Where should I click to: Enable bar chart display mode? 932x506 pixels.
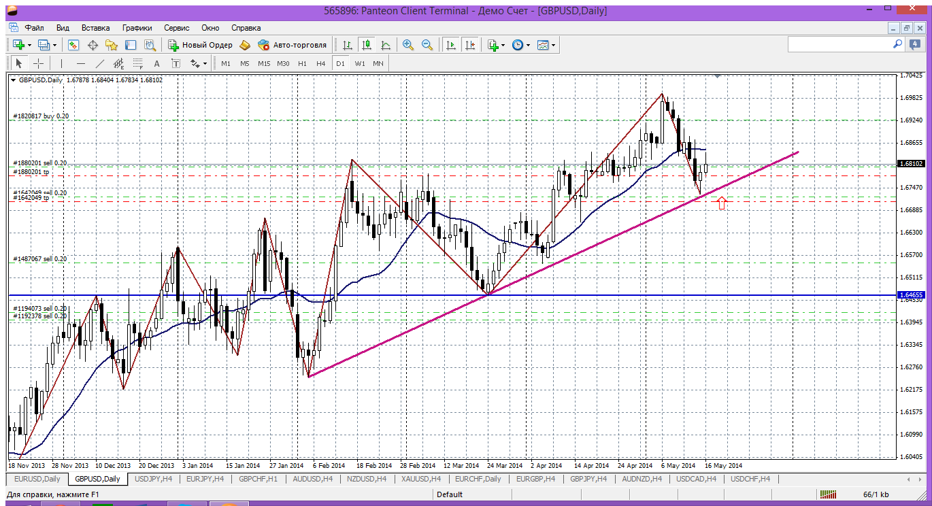pos(348,45)
